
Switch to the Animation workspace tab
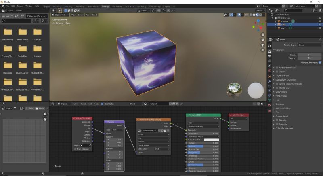coord(130,6)
